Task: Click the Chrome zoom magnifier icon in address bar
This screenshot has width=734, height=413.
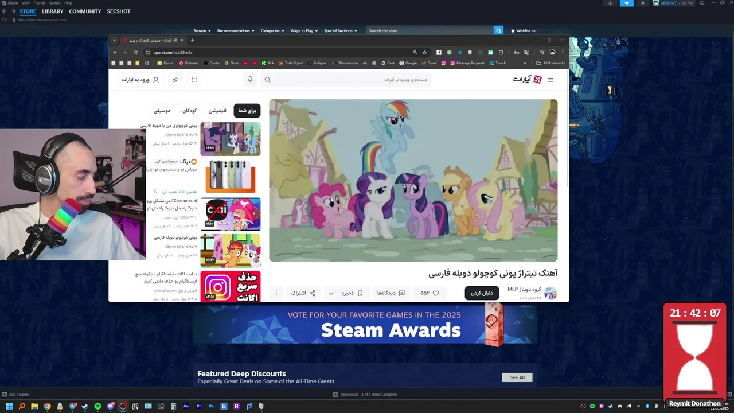Action: (x=415, y=52)
